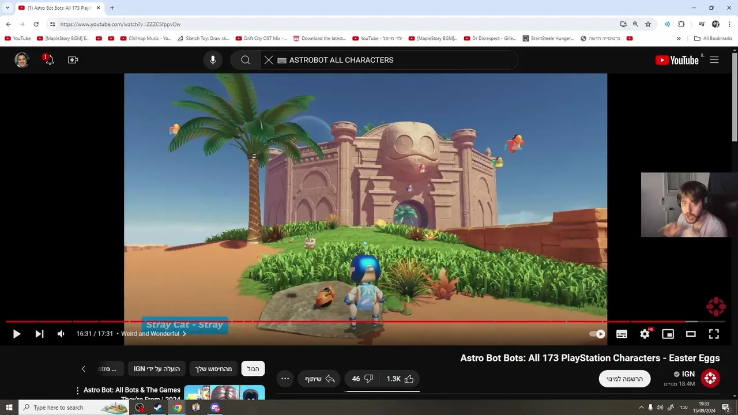
Task: Open the YouTube hamburger guide menu
Action: tap(714, 60)
